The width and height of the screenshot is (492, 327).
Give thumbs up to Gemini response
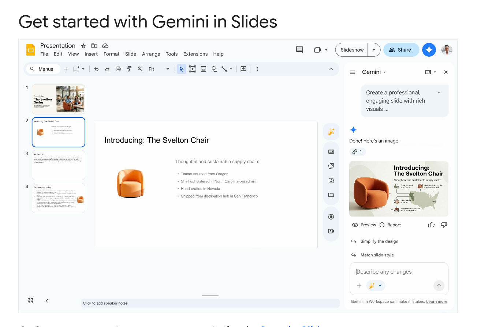tap(431, 225)
